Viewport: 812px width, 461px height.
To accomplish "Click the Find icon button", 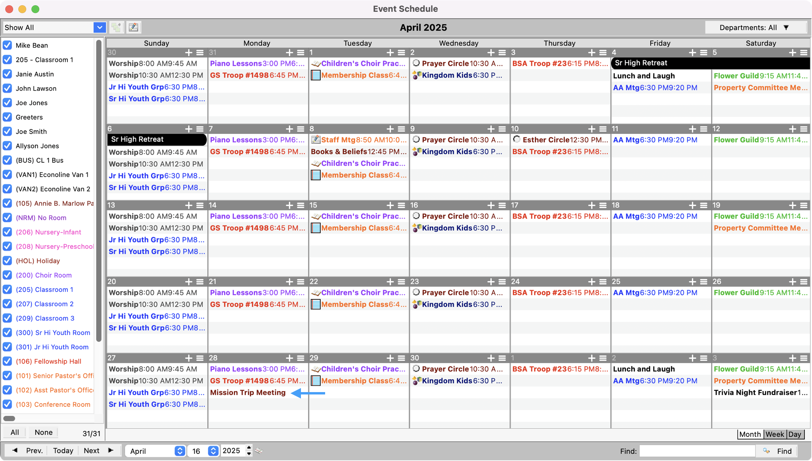I will [777, 451].
